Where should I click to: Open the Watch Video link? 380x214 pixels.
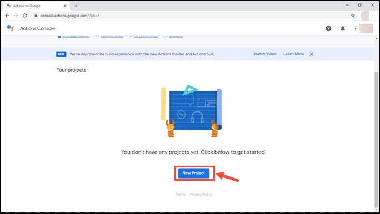click(265, 54)
